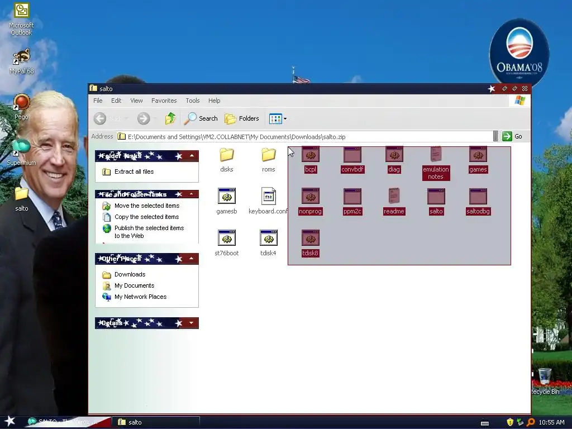Image resolution: width=572 pixels, height=429 pixels.
Task: Select the nonprog file icon
Action: (x=311, y=196)
